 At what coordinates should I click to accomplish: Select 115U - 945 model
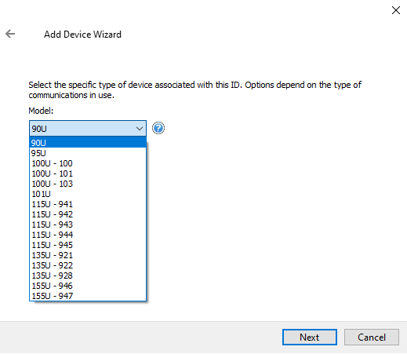pyautogui.click(x=88, y=245)
